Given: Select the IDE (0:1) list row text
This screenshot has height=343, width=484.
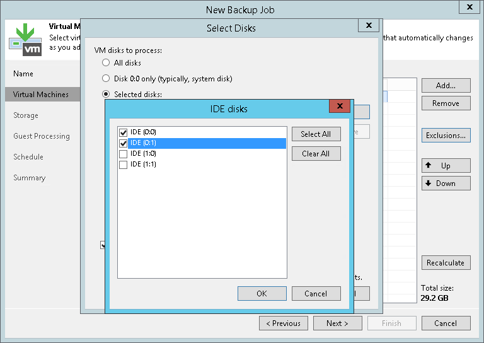Looking at the screenshot, I should (143, 142).
